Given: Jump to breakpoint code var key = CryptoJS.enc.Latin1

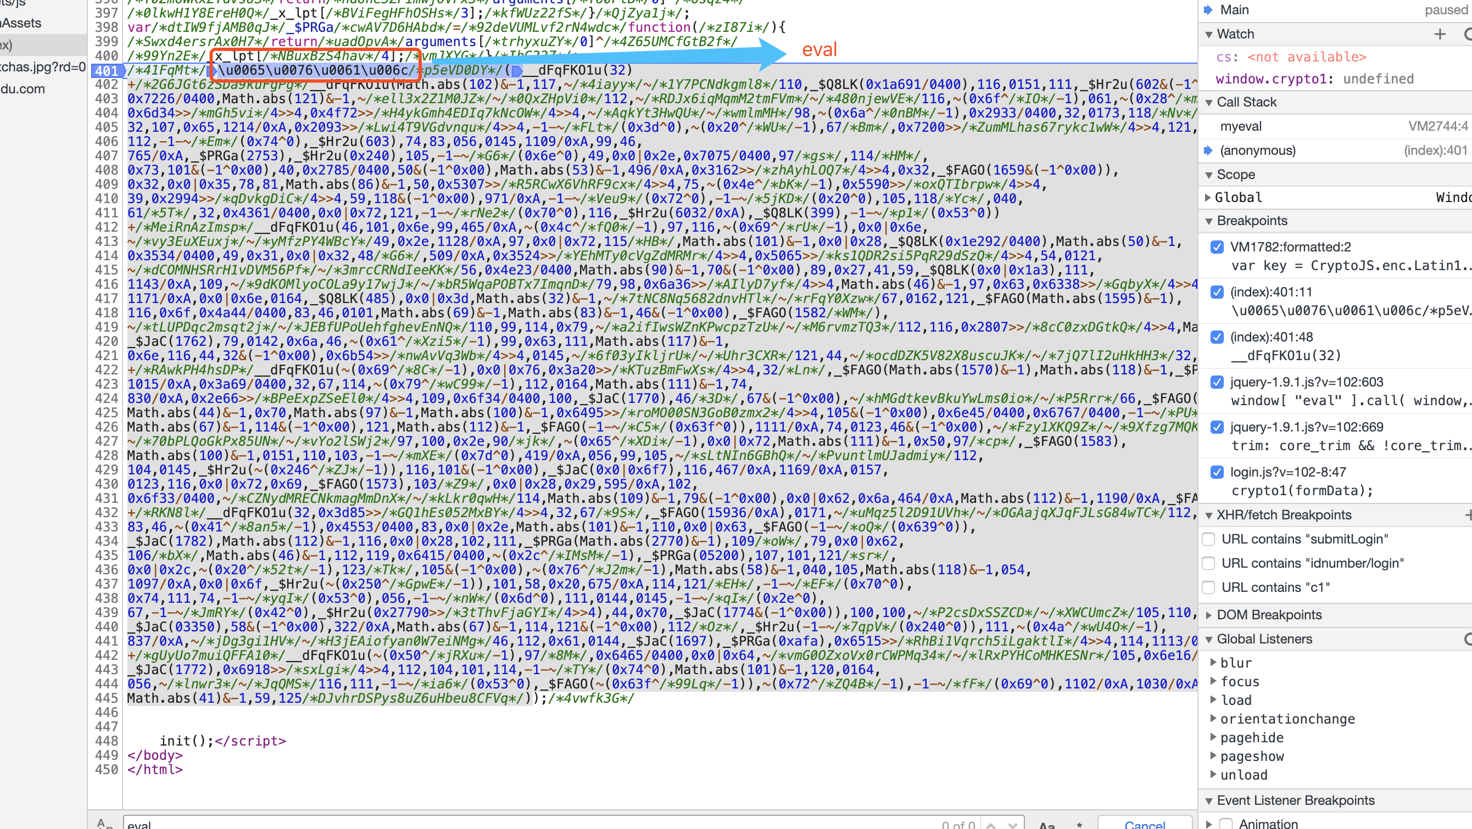Looking at the screenshot, I should pos(1351,266).
